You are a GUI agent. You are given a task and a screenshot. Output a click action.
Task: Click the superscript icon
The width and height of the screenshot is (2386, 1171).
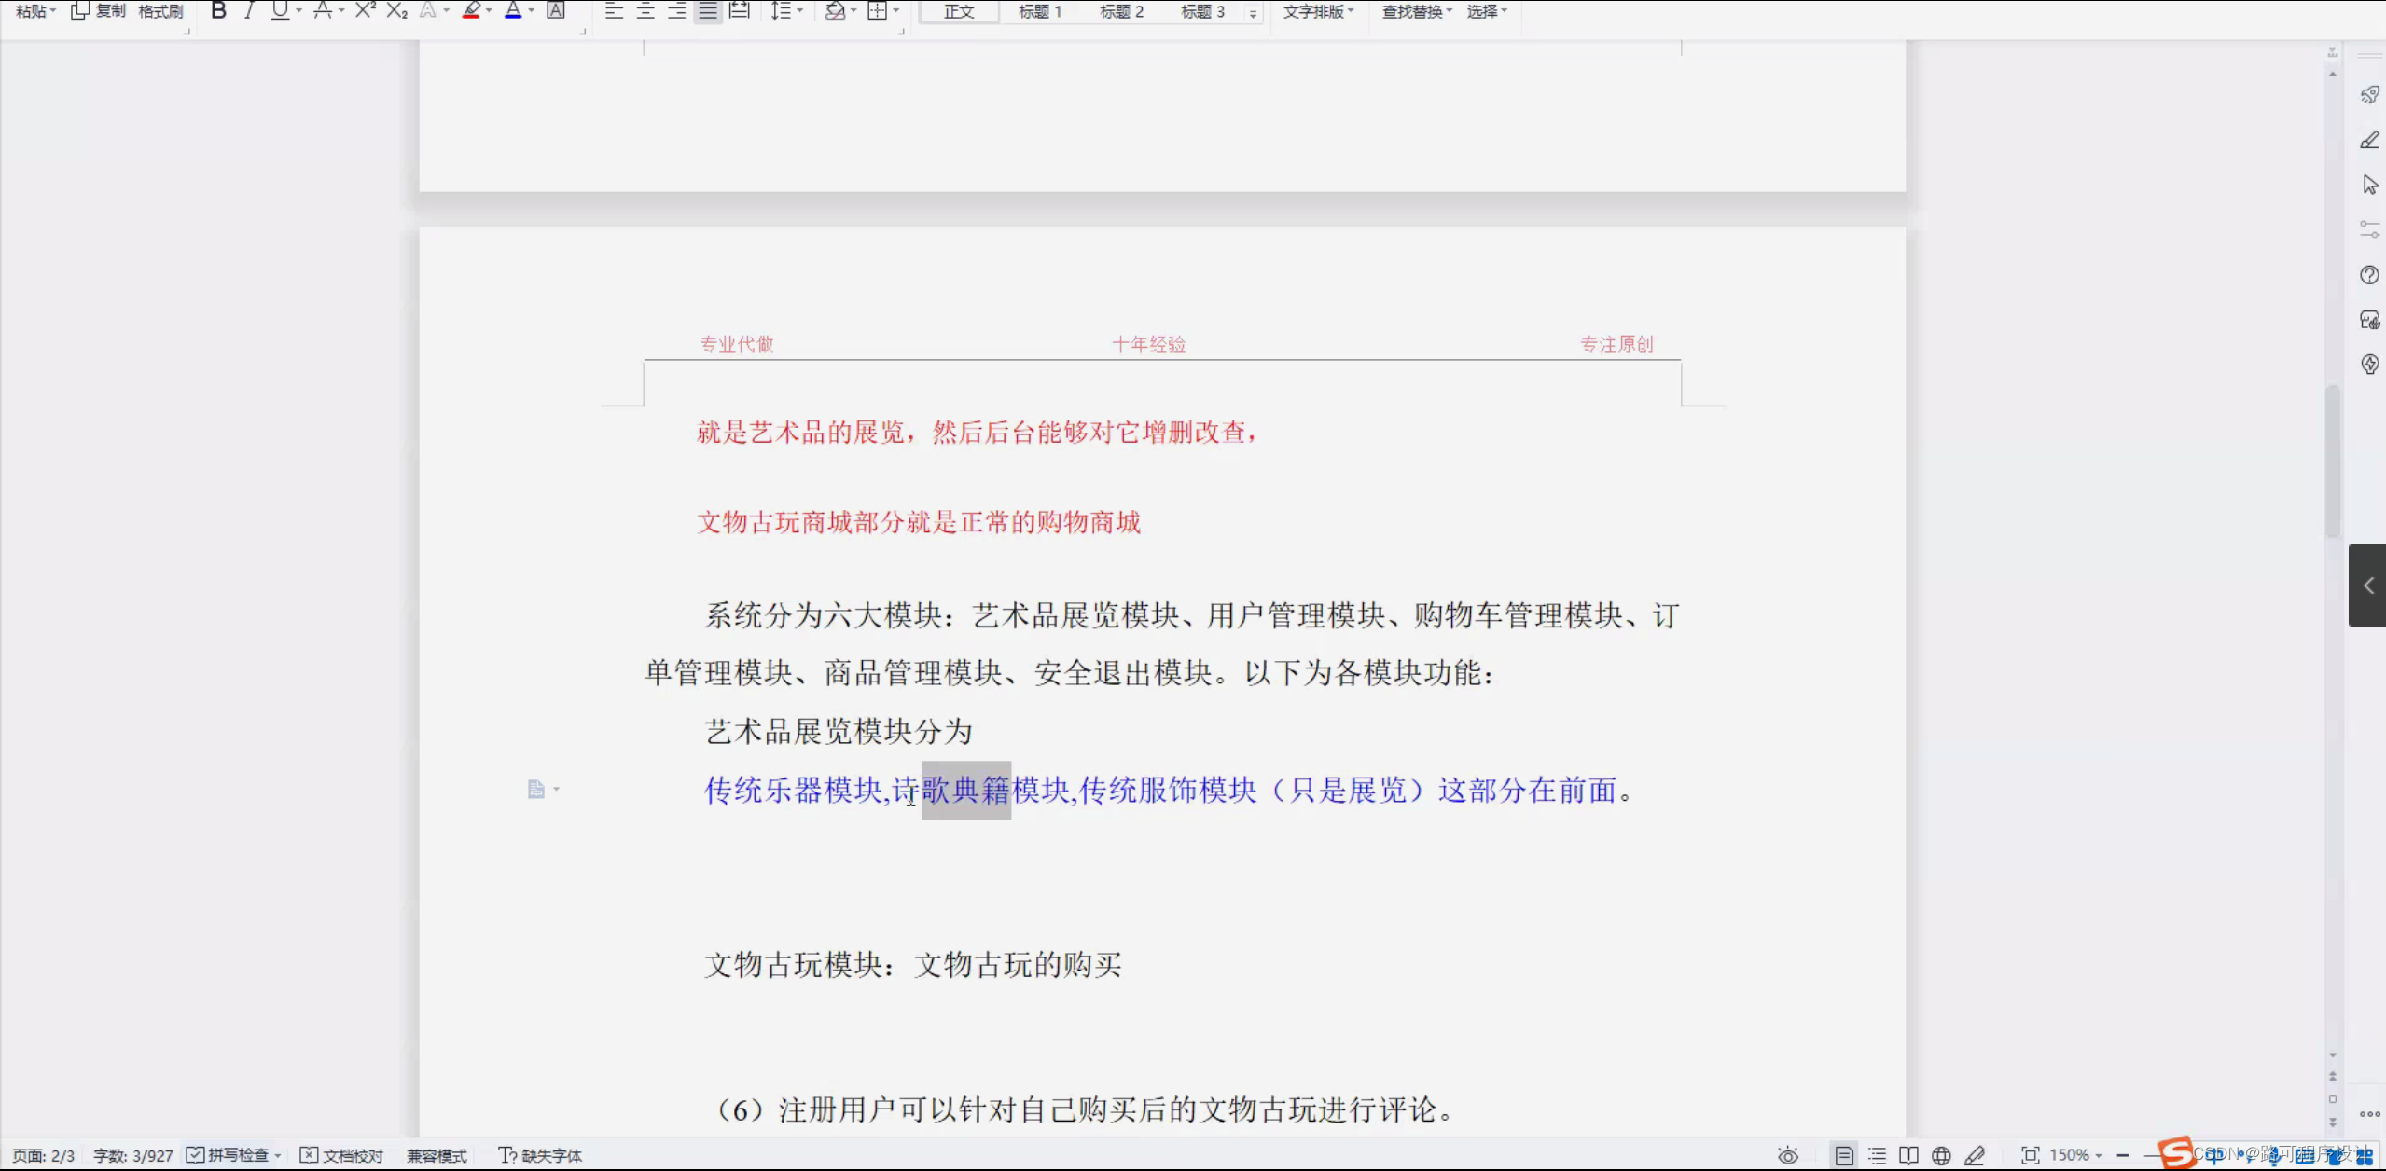(365, 10)
